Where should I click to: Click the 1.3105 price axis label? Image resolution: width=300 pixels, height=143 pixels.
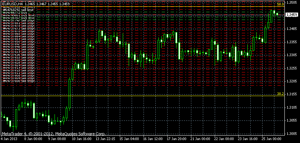click(x=292, y=108)
